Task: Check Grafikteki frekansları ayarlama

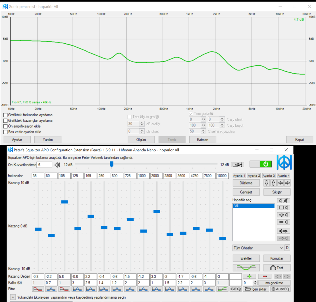Action: 5,115
